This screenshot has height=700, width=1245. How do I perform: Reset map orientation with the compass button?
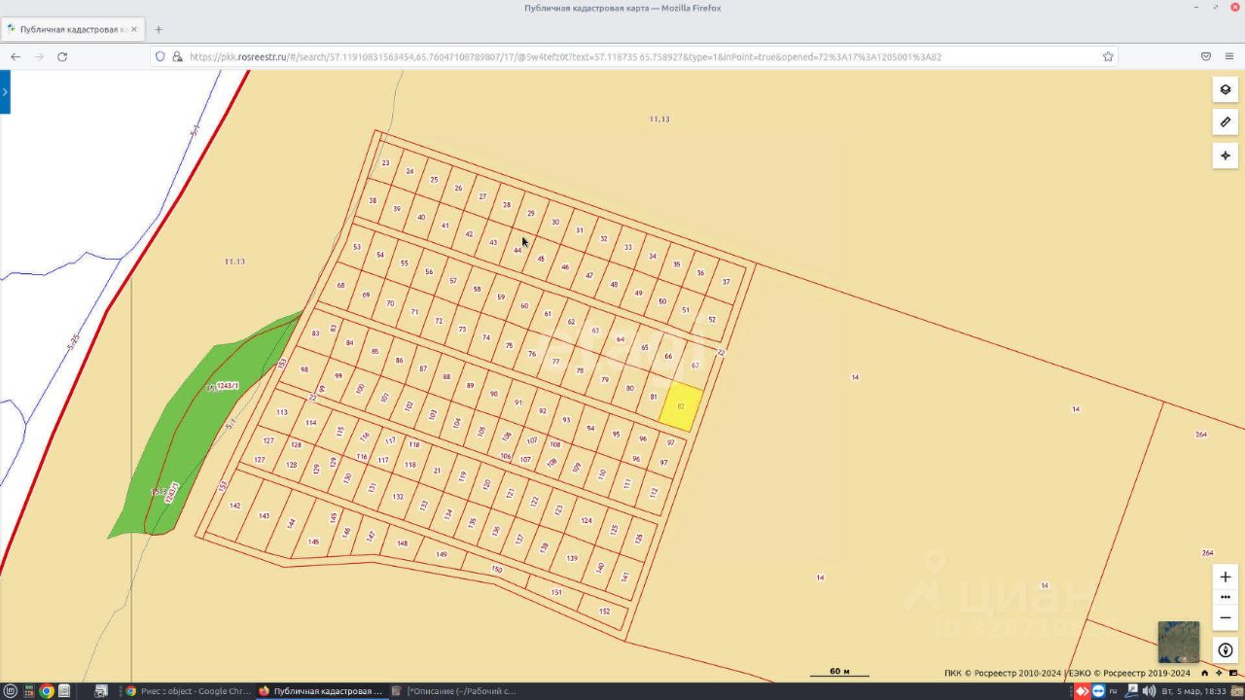click(1225, 650)
